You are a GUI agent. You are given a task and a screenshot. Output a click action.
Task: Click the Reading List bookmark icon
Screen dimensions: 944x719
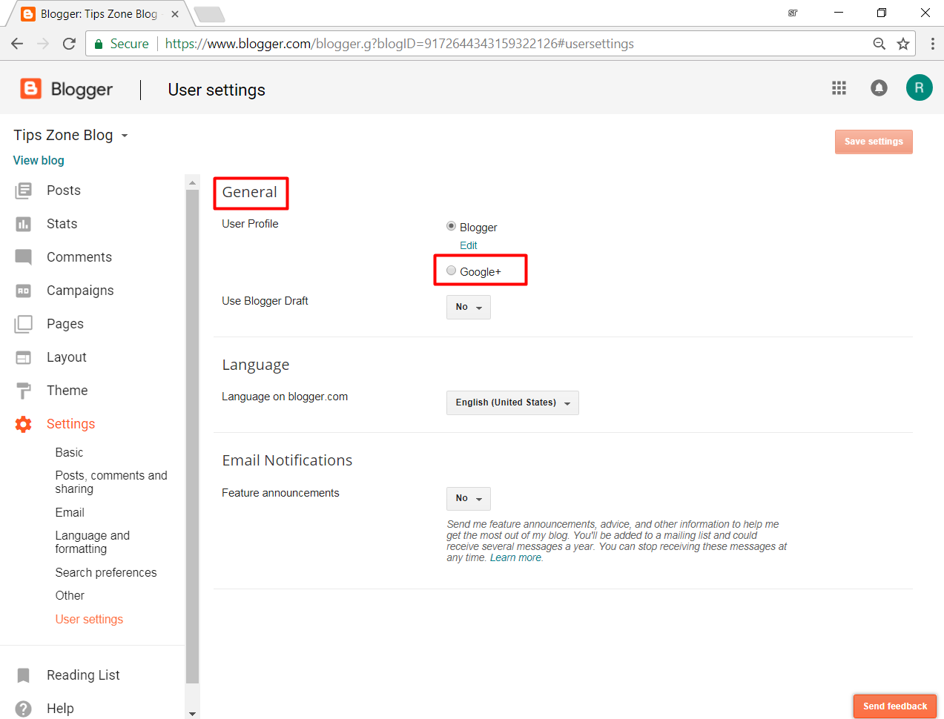click(x=24, y=675)
